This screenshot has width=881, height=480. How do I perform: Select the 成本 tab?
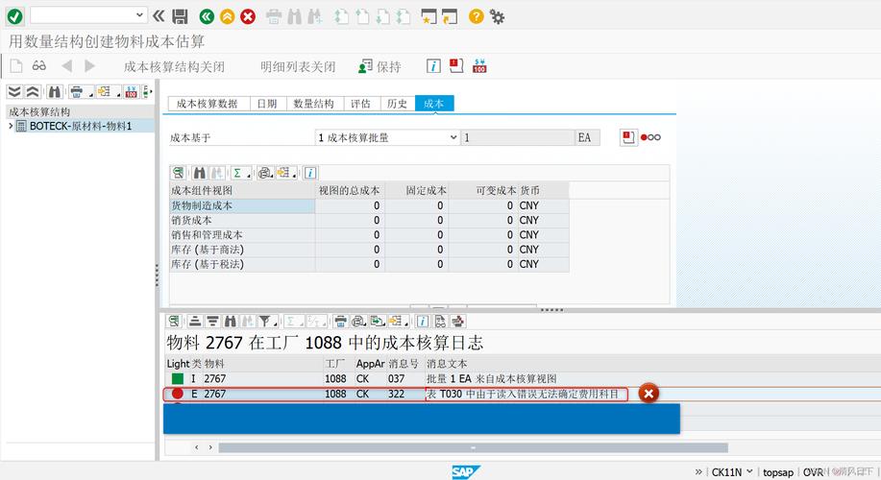click(x=433, y=104)
